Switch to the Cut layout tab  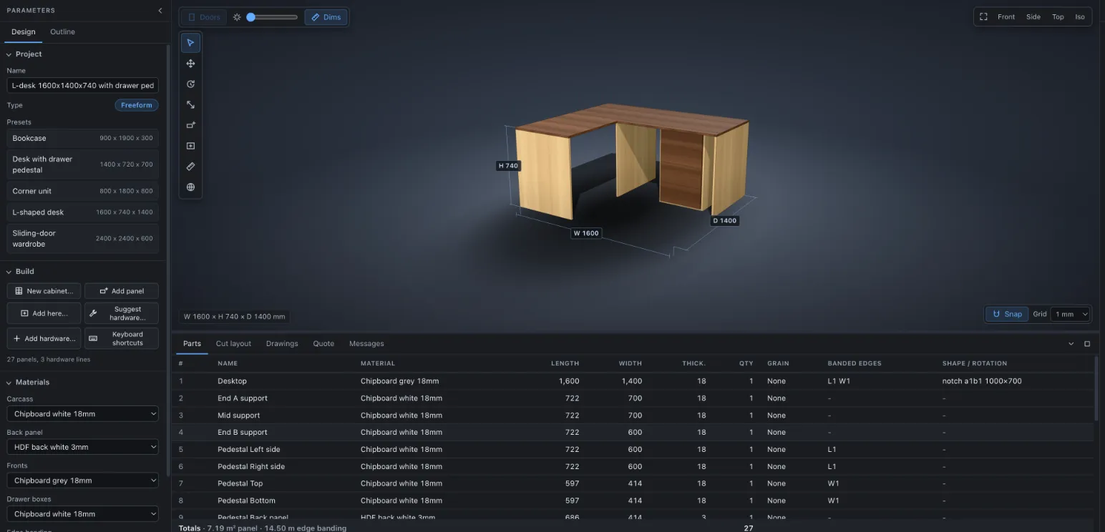point(233,344)
